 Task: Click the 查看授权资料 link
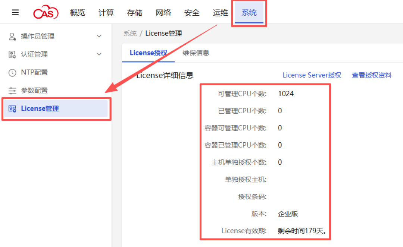[x=372, y=75]
